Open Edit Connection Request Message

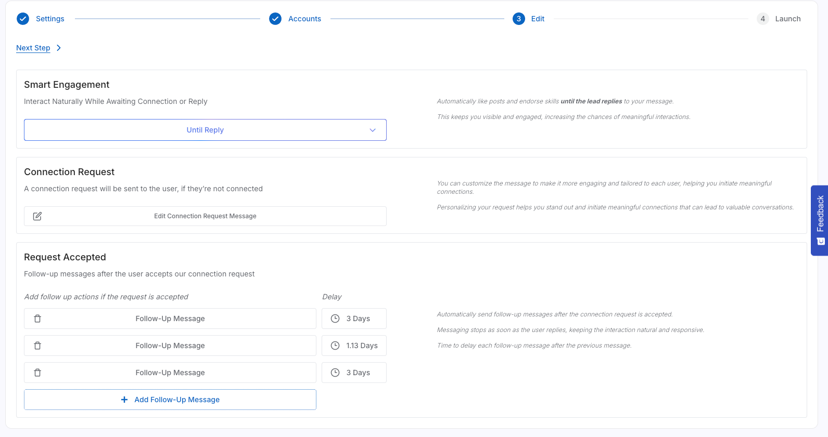(205, 216)
